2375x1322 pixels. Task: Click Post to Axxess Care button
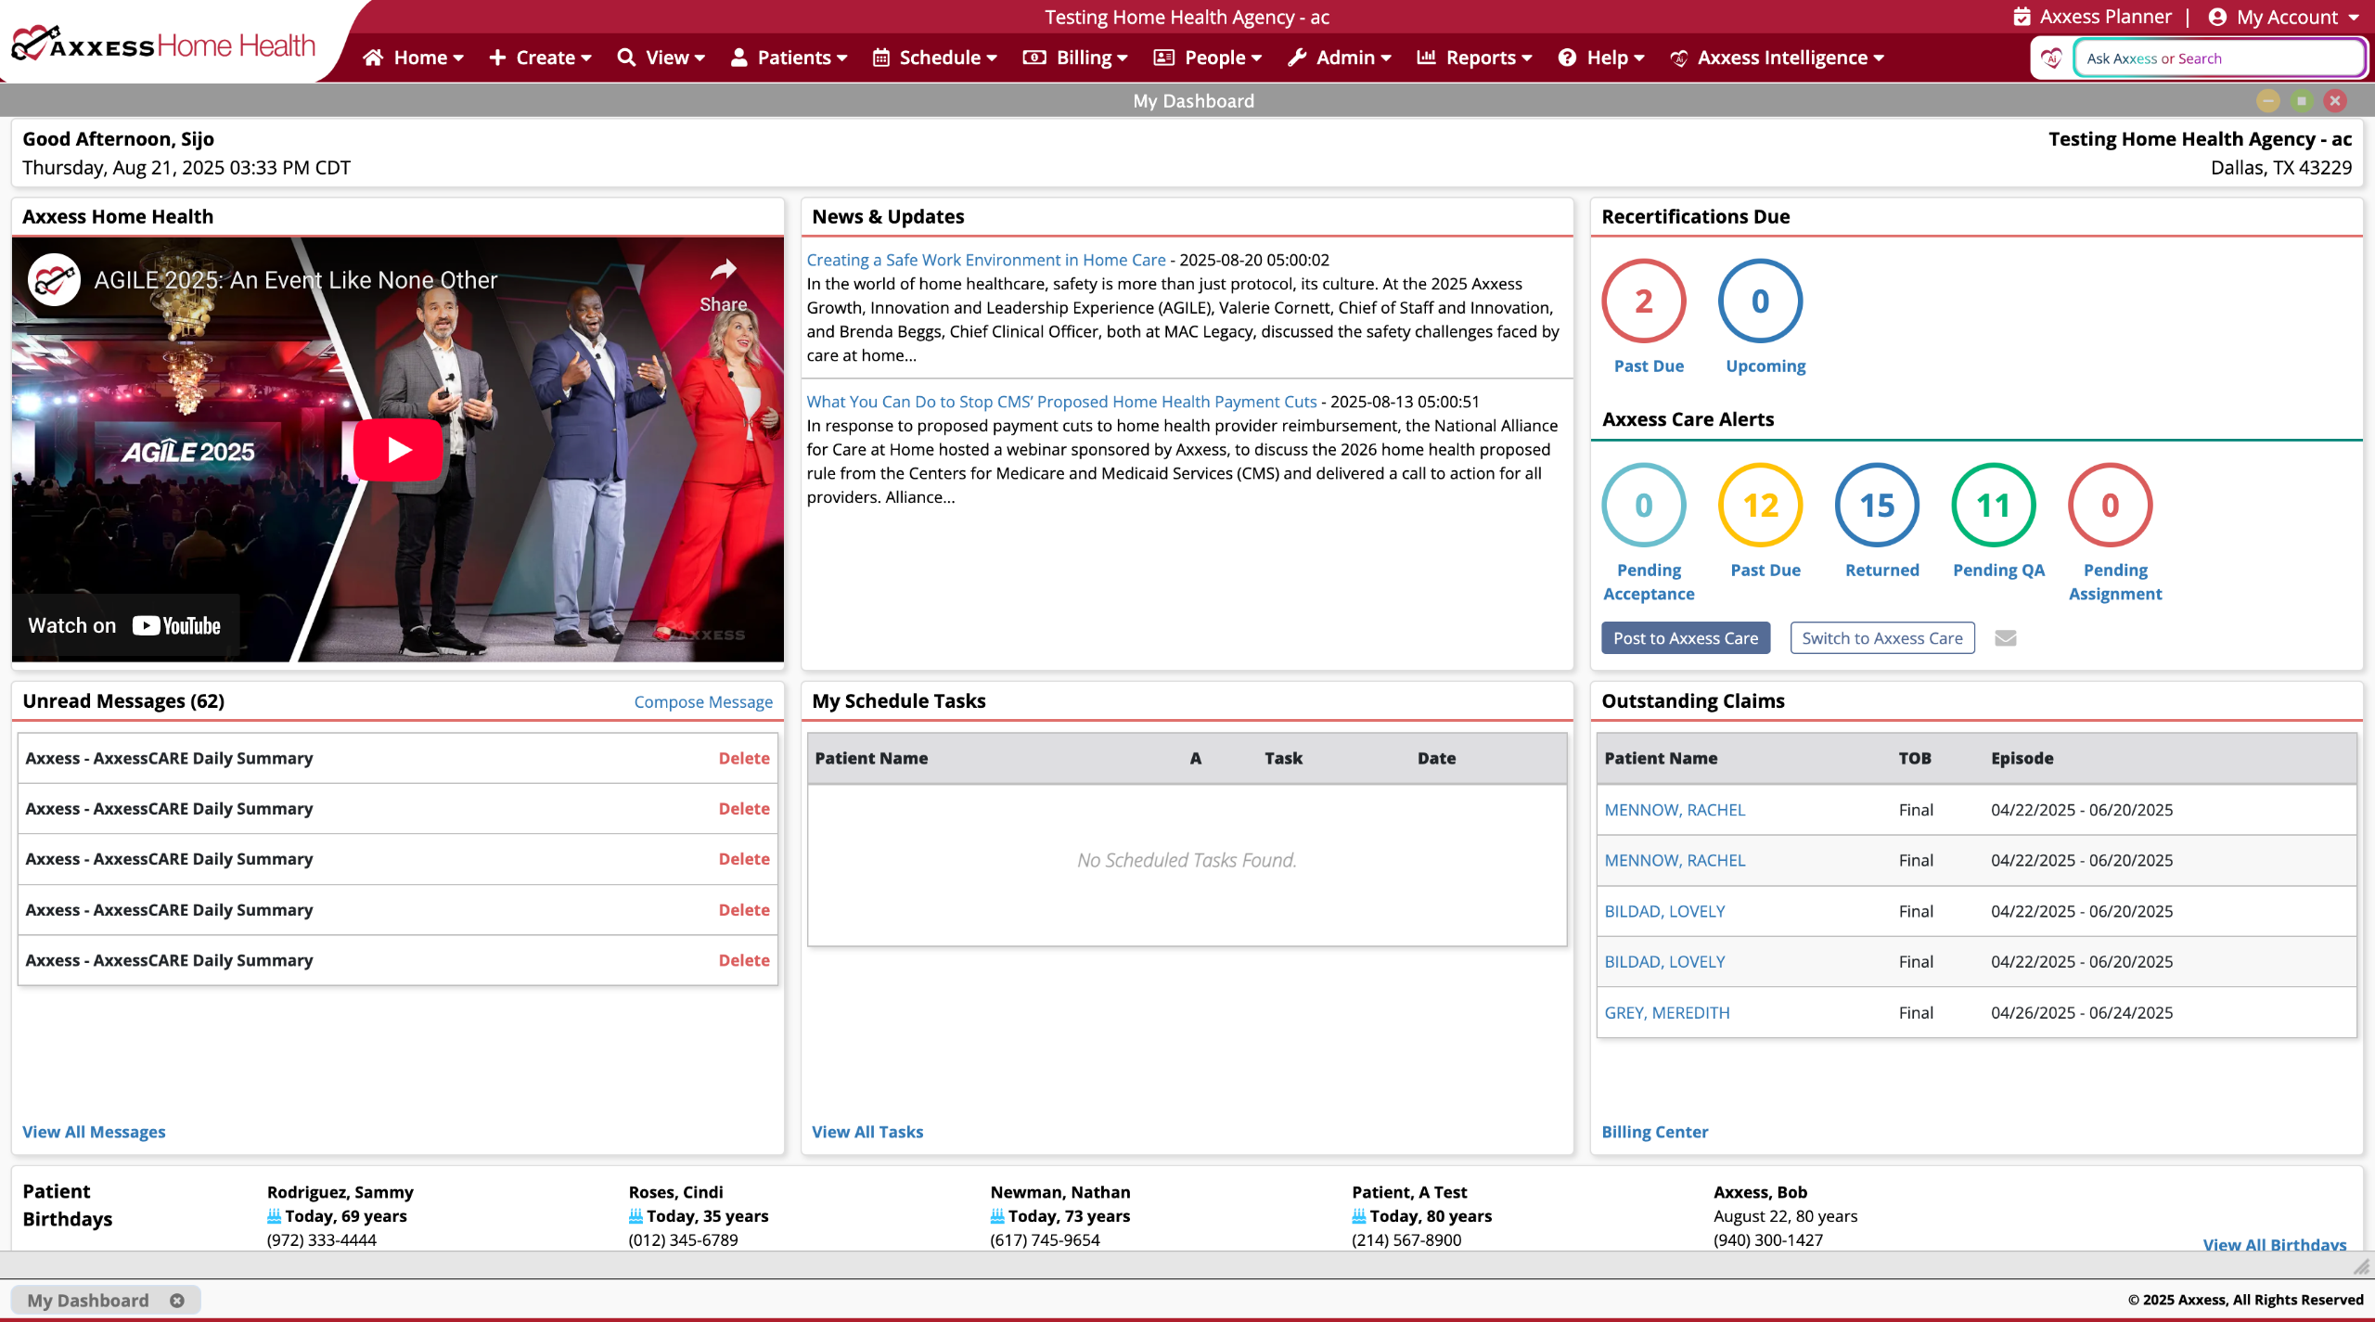[1686, 638]
